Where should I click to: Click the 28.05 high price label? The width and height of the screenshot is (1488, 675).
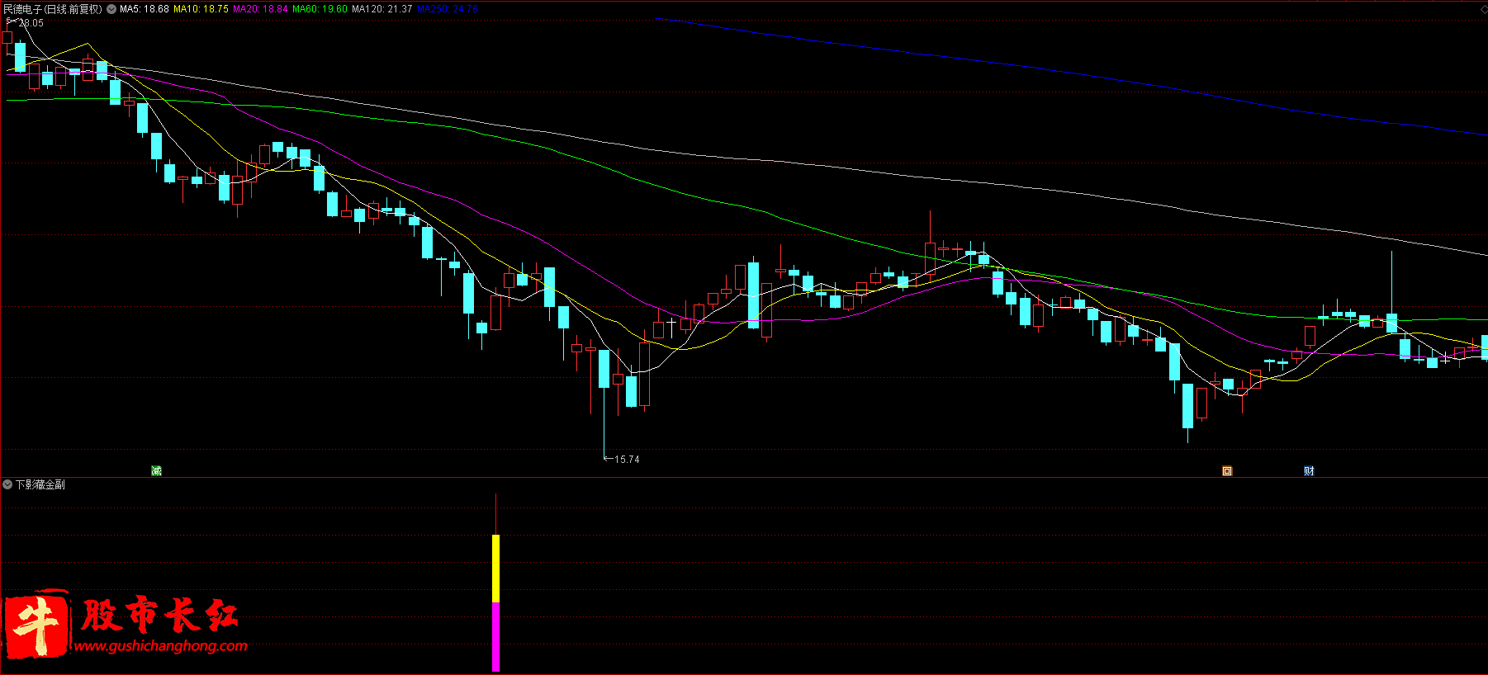pos(31,23)
